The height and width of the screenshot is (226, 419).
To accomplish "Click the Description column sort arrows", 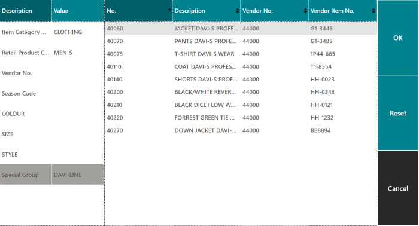I will (x=237, y=11).
